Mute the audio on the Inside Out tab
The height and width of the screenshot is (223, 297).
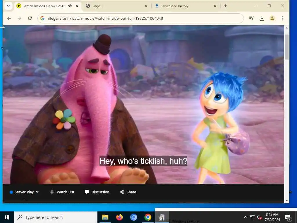70,6
